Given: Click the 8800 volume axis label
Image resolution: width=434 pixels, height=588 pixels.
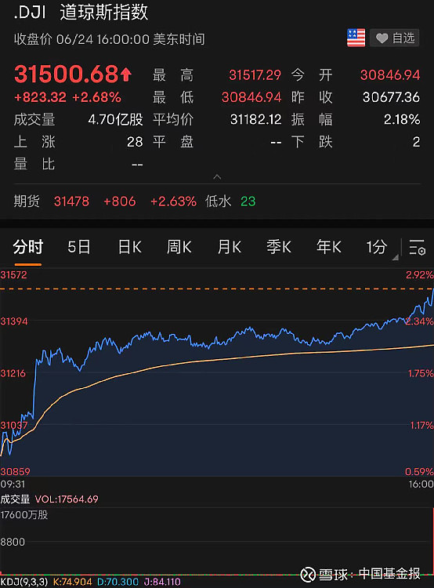Looking at the screenshot, I should [13, 542].
